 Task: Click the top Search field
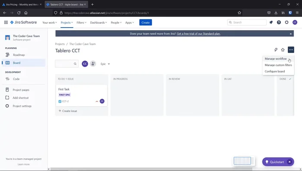click(247, 22)
